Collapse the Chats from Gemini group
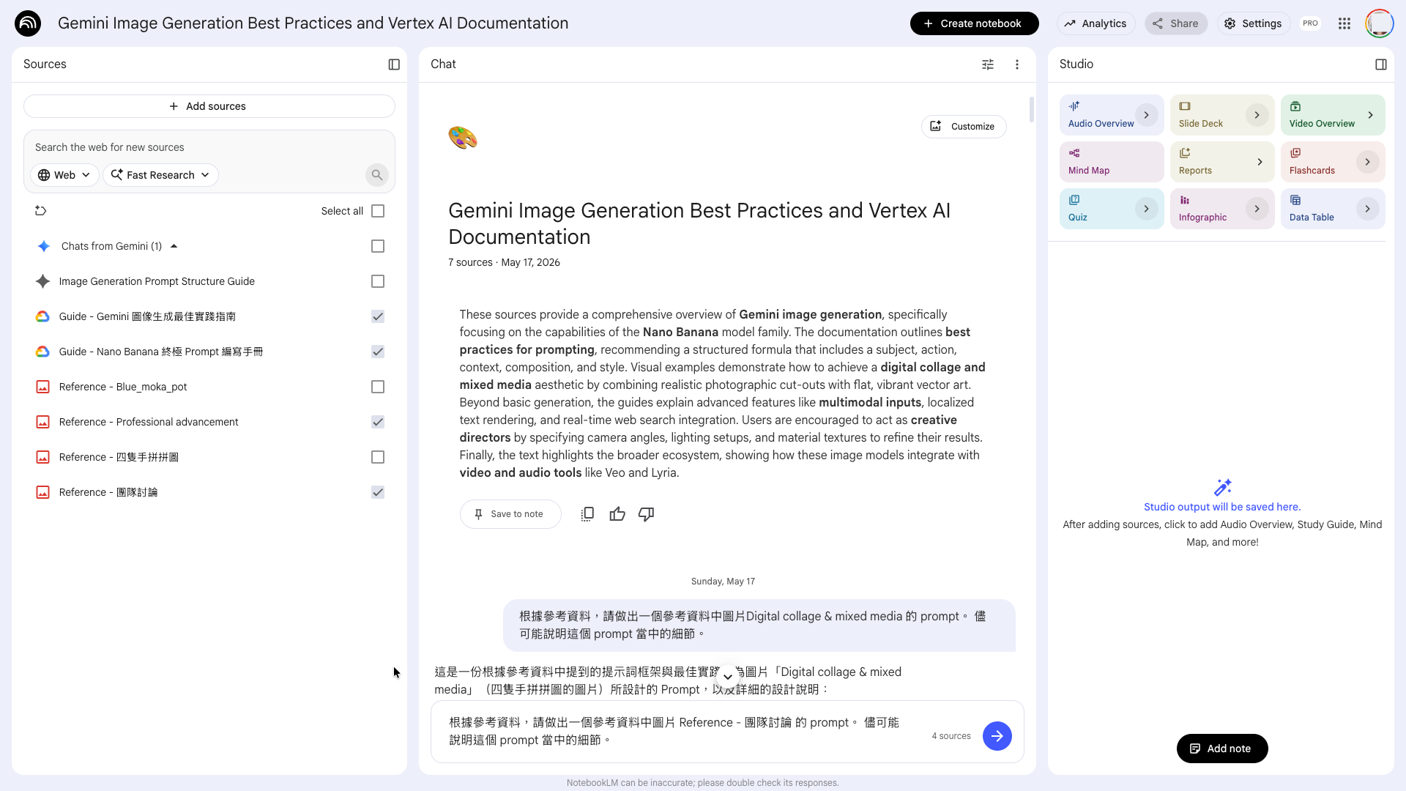Screen dimensions: 1406x791 pyautogui.click(x=174, y=246)
